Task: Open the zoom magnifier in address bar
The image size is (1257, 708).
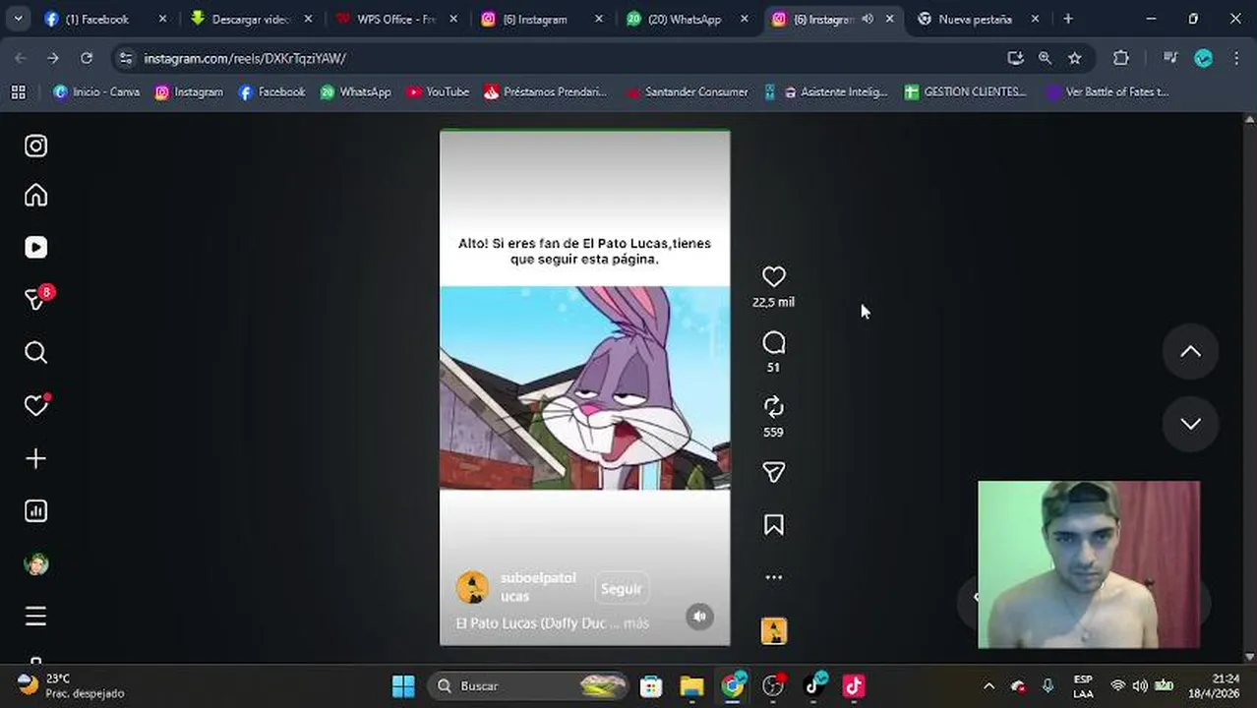Action: coord(1045,58)
